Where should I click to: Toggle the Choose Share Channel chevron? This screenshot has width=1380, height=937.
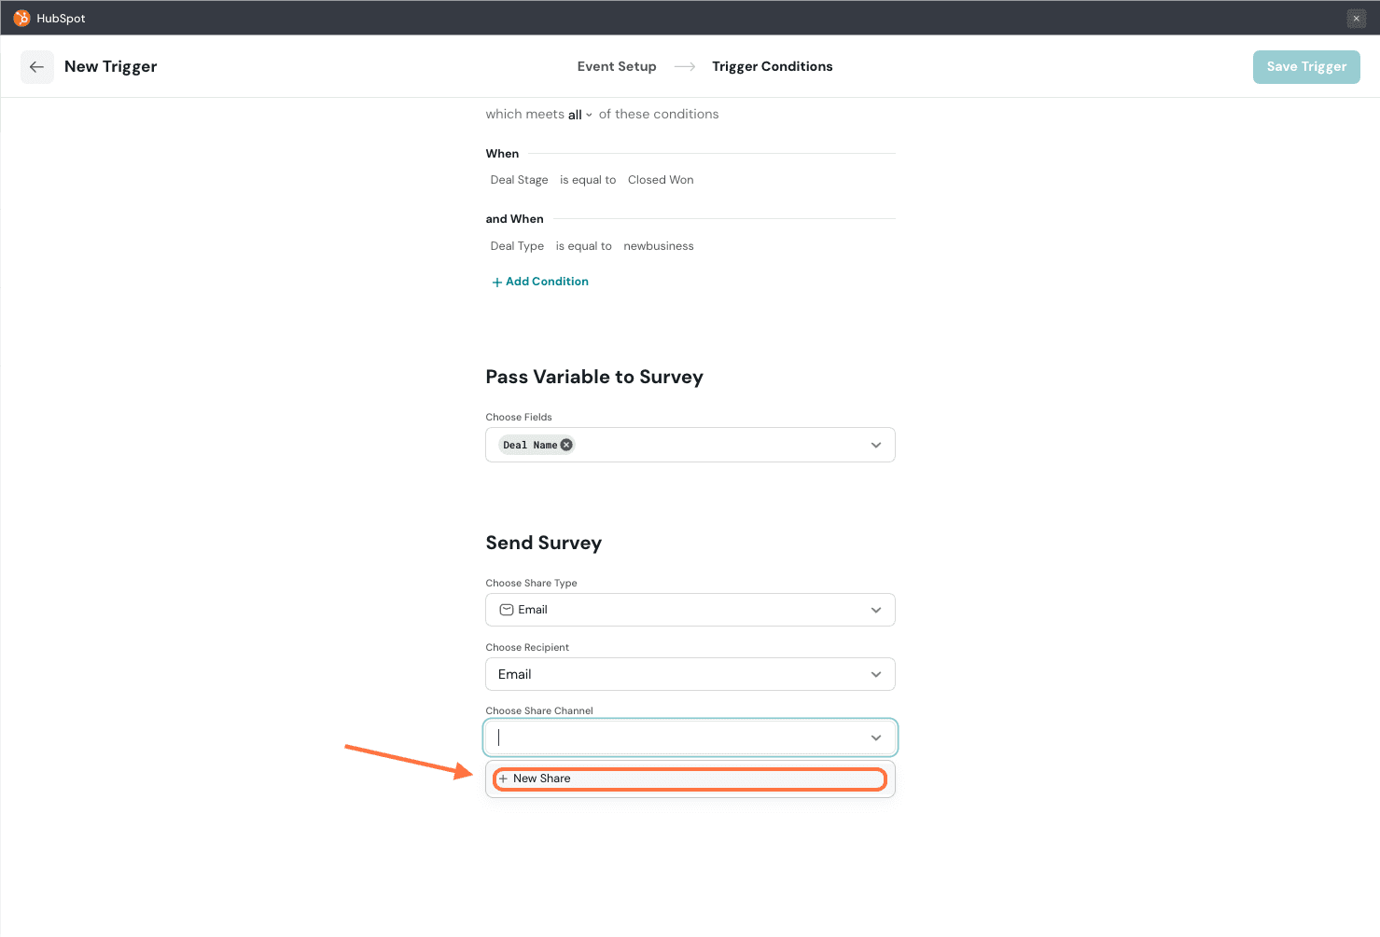pyautogui.click(x=875, y=737)
